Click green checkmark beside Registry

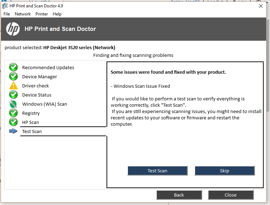click(13, 113)
